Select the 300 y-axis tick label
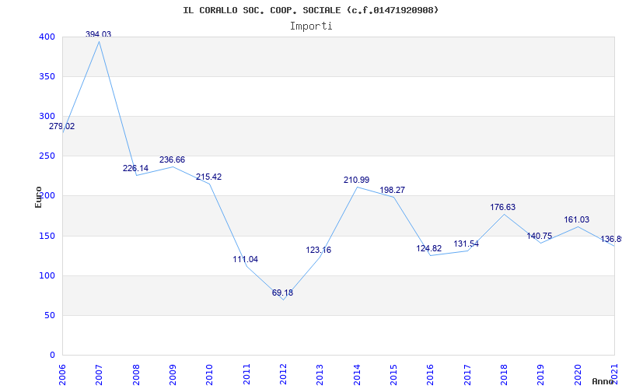This screenshot has width=622, height=389. (x=47, y=116)
